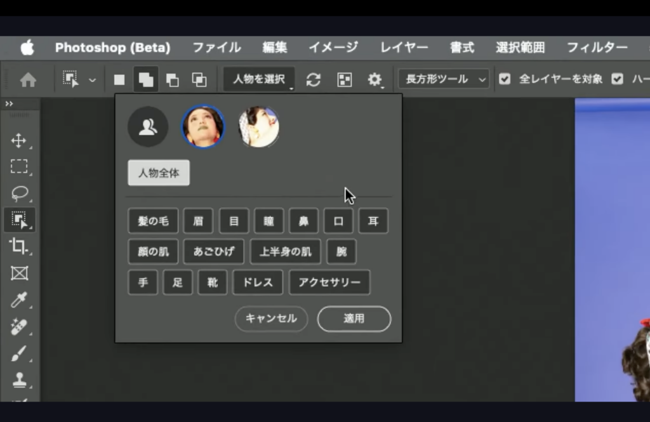Open the フィルター menu
Image resolution: width=650 pixels, height=422 pixels.
point(597,48)
